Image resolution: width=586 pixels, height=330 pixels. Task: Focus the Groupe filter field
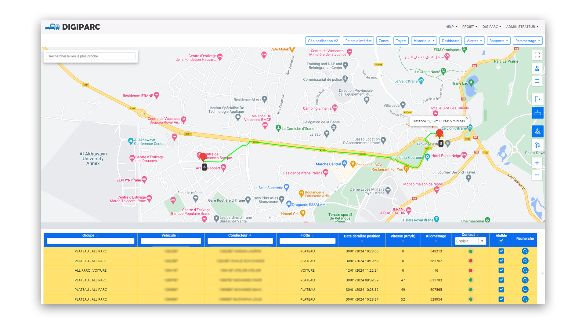[91, 241]
